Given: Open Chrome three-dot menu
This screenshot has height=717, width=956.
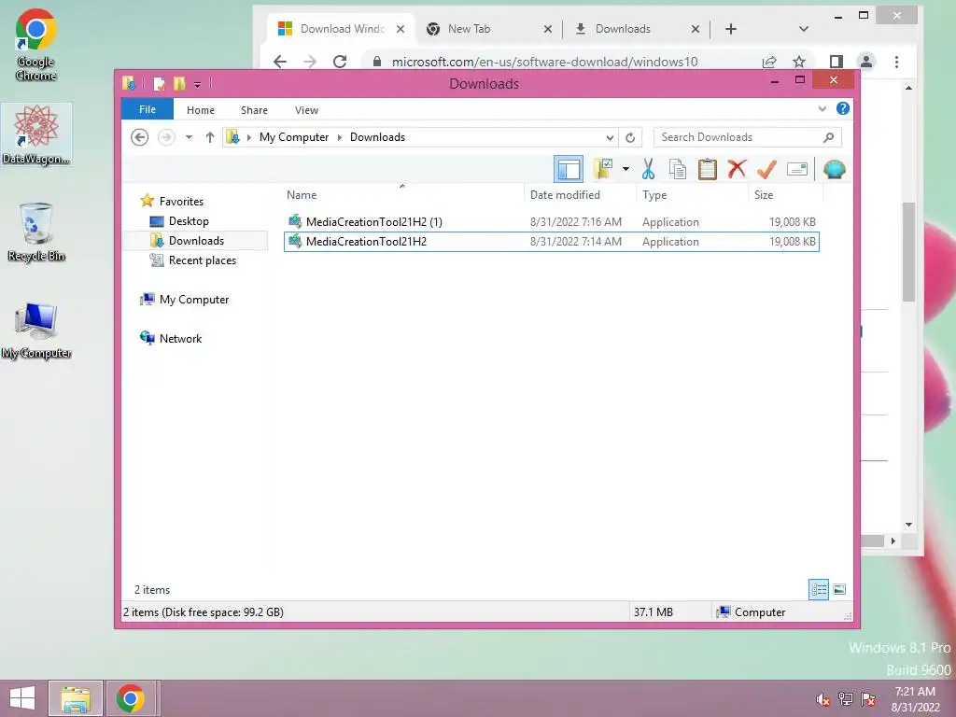Looking at the screenshot, I should click(896, 62).
